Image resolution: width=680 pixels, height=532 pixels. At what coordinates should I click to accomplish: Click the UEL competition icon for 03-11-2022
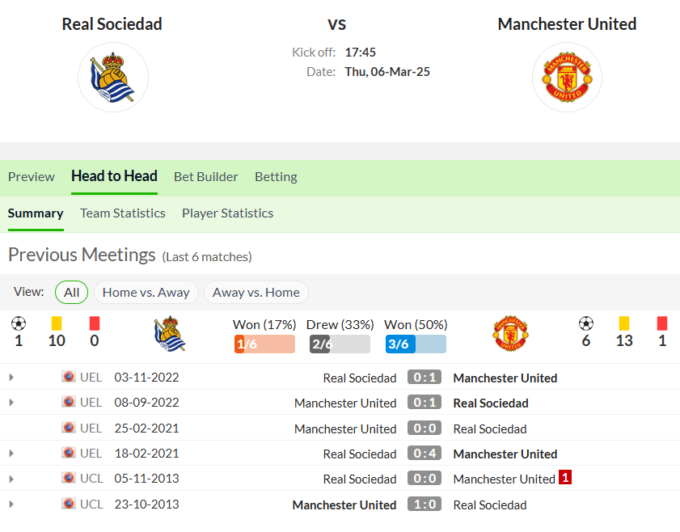point(69,376)
